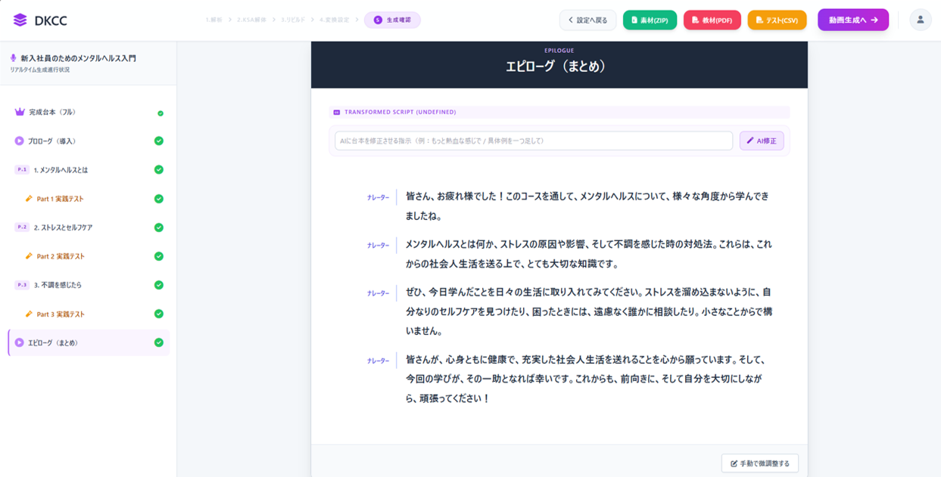Click green check status of 2. ストレスとセルフケア
Screen dimensions: 941x477
[x=159, y=227]
